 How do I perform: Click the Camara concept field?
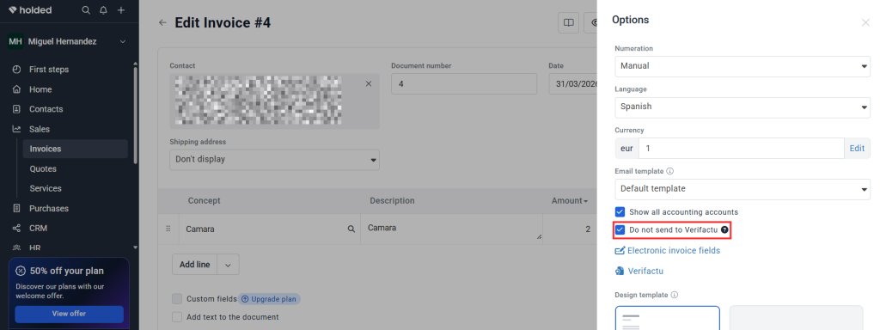[x=264, y=229]
